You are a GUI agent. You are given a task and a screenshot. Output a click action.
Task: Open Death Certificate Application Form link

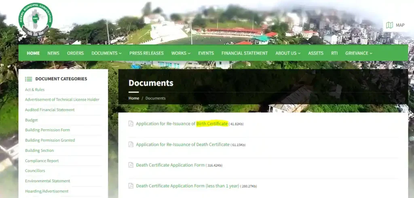(x=170, y=165)
